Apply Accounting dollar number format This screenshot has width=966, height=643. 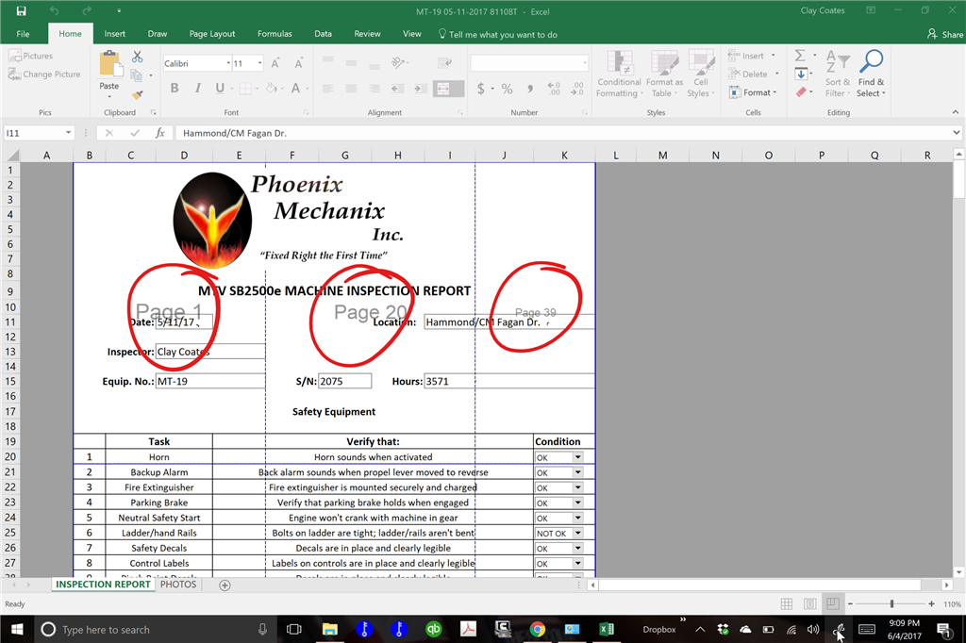pyautogui.click(x=480, y=89)
